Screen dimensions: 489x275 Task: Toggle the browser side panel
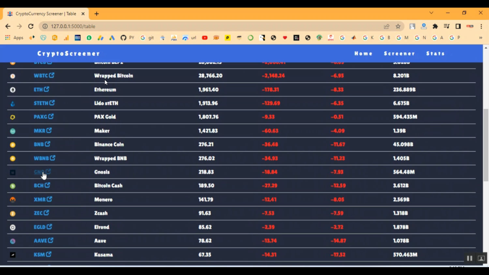[x=458, y=26]
